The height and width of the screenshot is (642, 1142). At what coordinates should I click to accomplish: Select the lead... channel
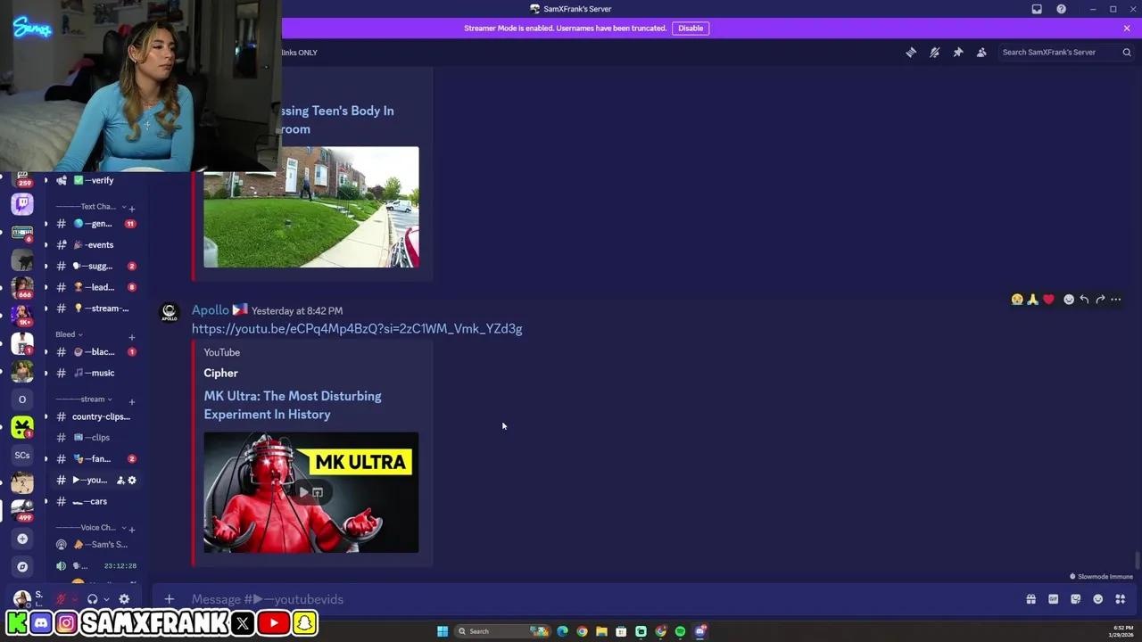(x=95, y=287)
